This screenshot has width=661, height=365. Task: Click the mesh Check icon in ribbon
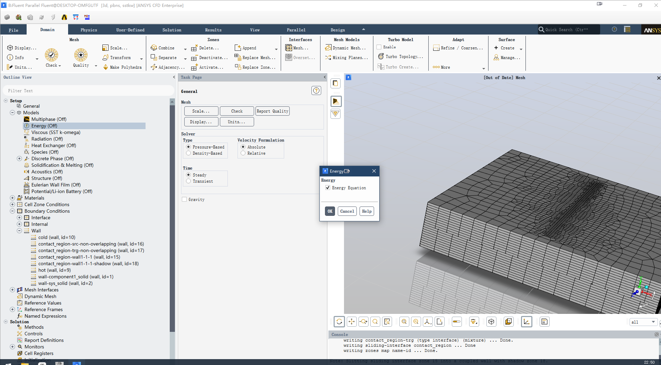coord(51,55)
